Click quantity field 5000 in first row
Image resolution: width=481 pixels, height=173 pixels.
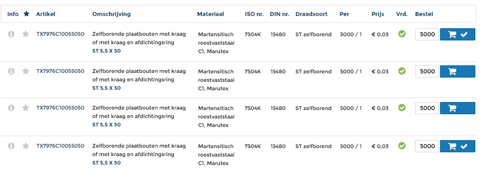pos(427,34)
